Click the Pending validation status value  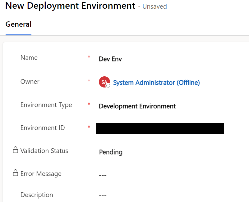[111, 152]
